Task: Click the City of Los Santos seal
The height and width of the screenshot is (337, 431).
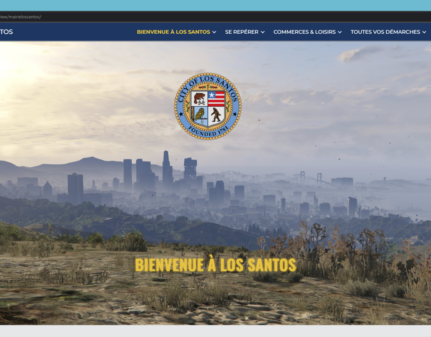Action: click(208, 106)
